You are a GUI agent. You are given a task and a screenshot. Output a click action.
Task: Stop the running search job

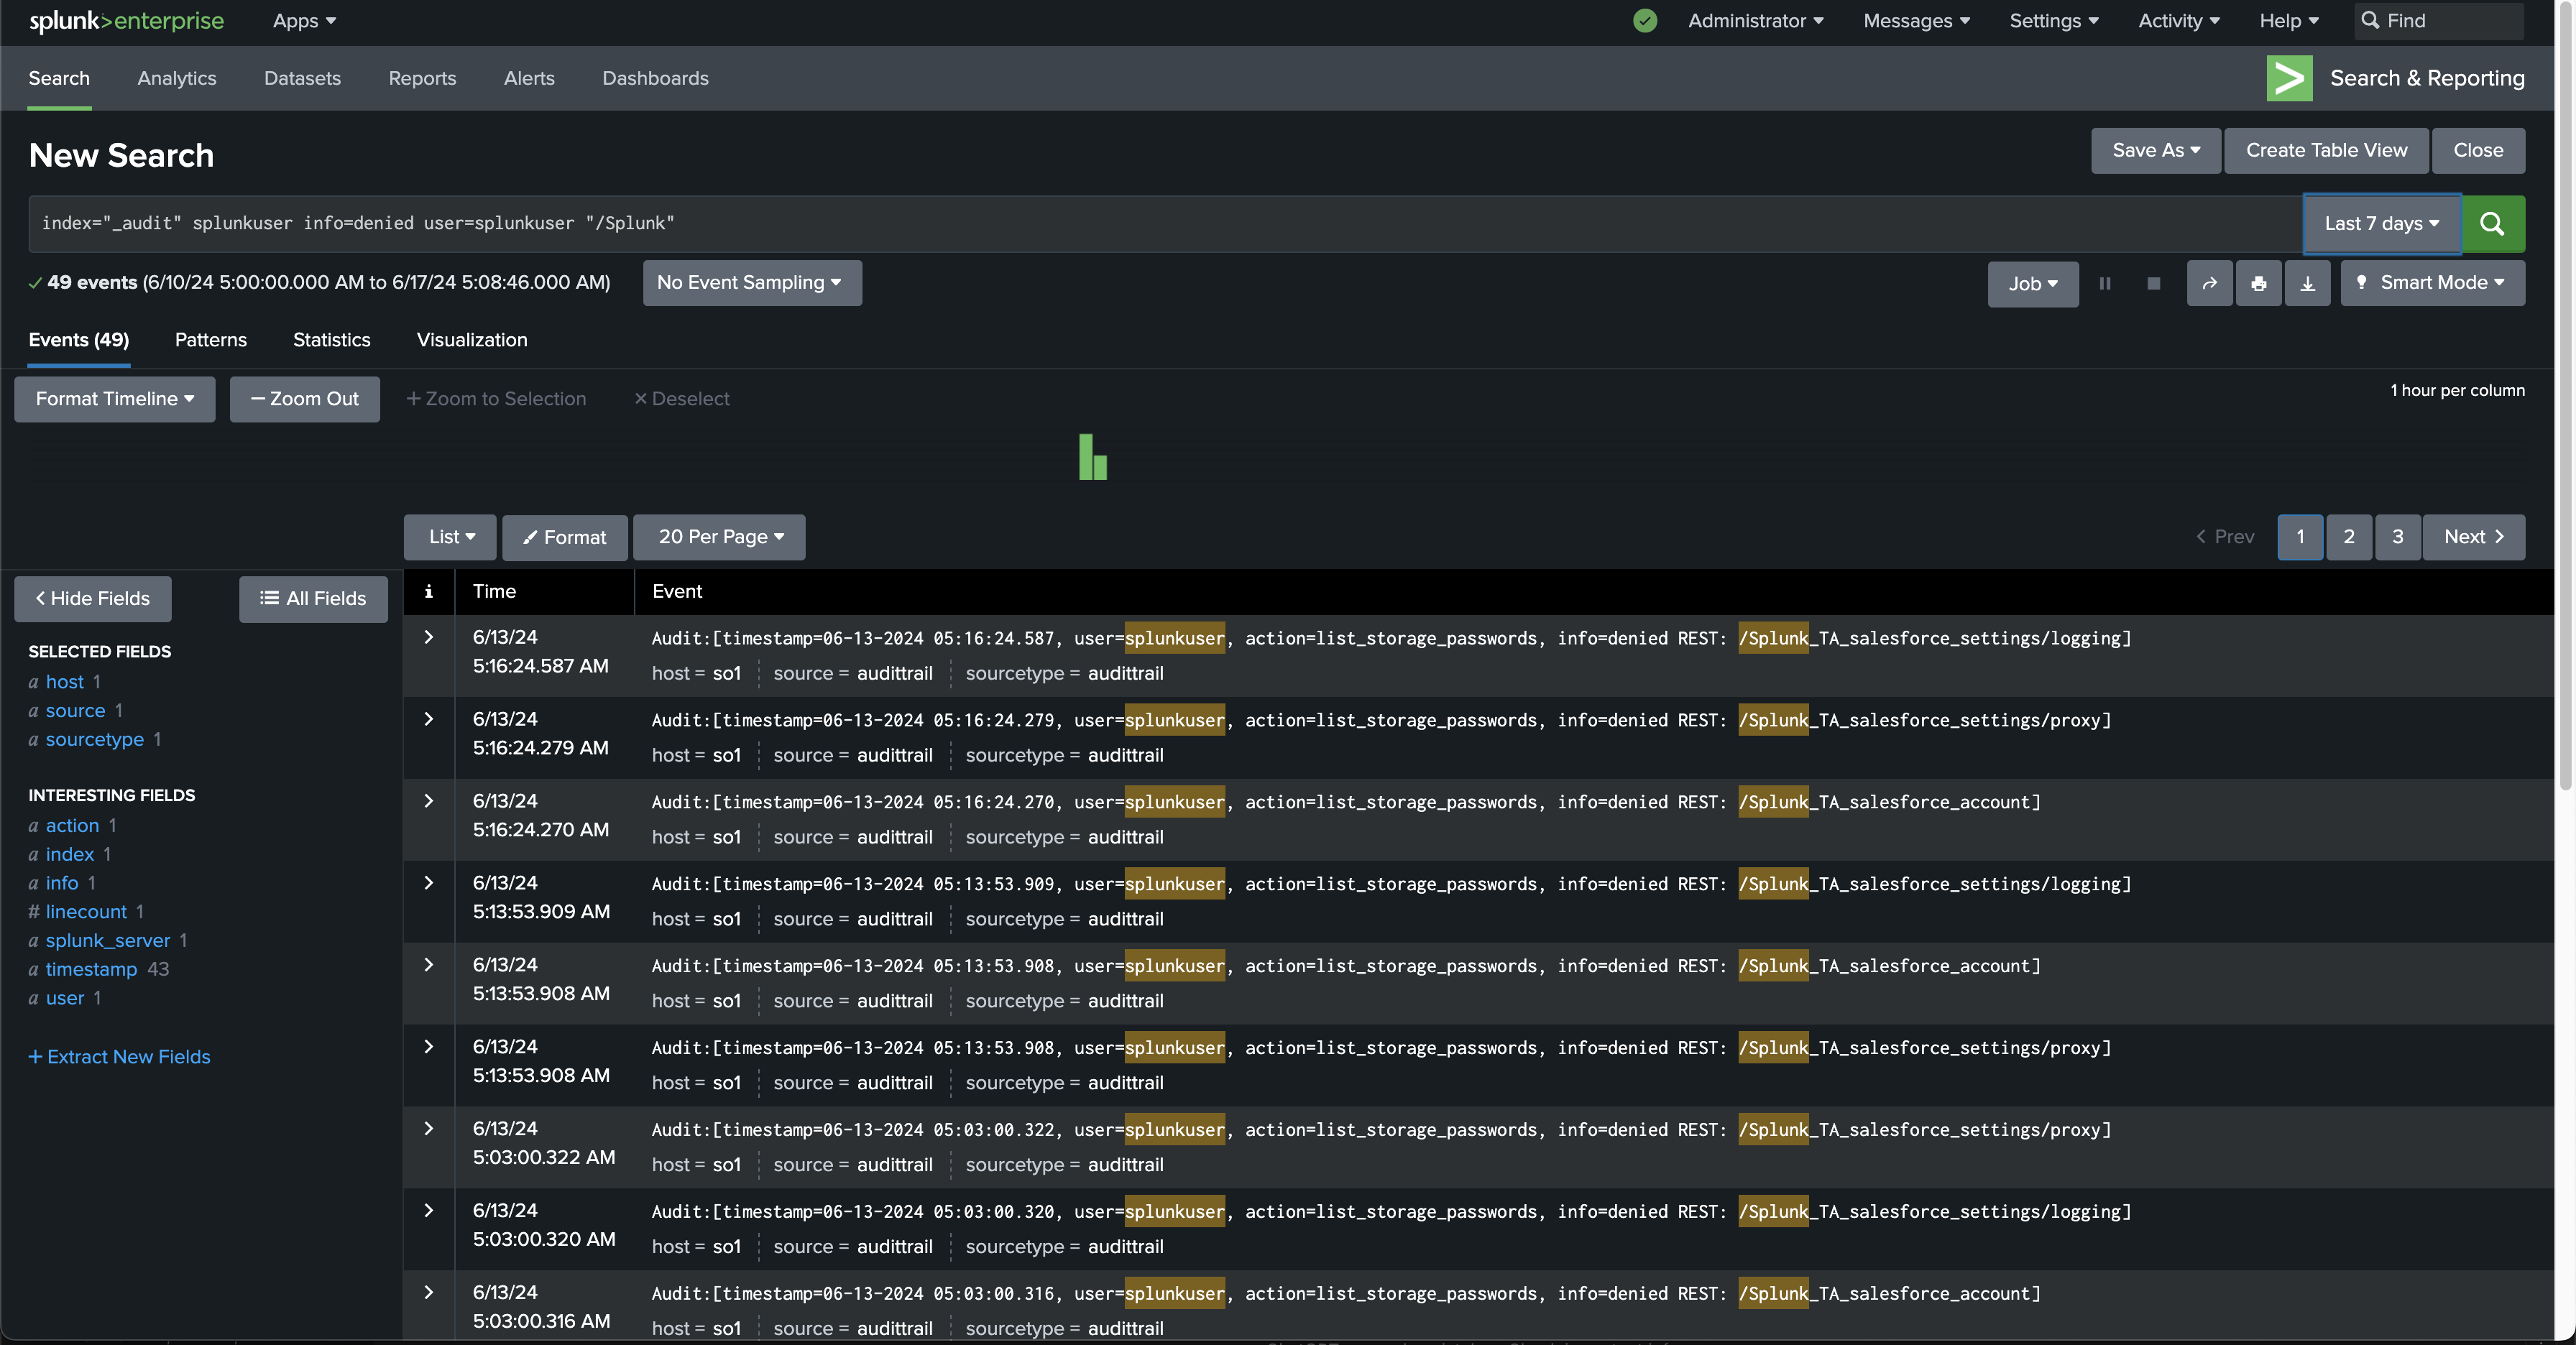click(x=2153, y=284)
